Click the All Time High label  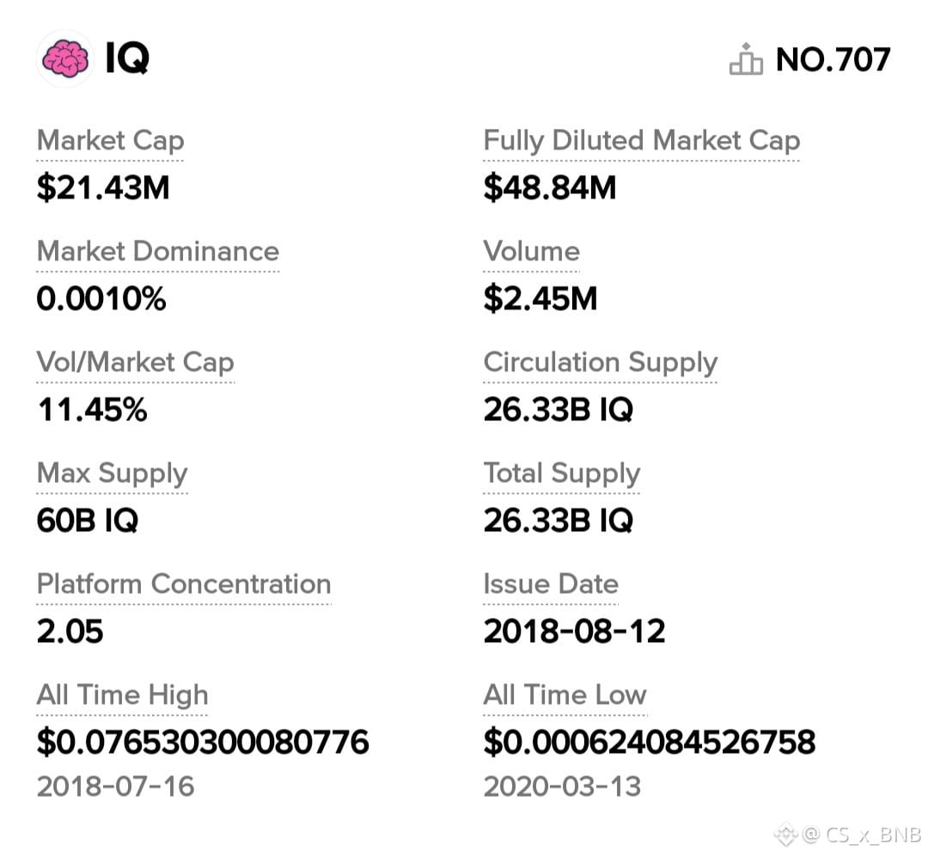pyautogui.click(x=123, y=695)
